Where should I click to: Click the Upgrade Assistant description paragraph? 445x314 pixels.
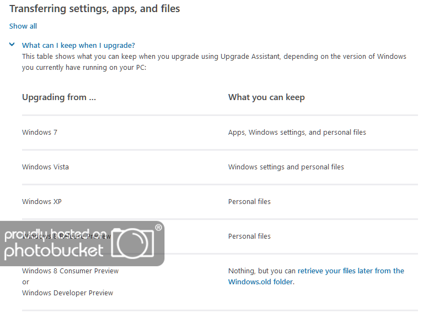(214, 62)
